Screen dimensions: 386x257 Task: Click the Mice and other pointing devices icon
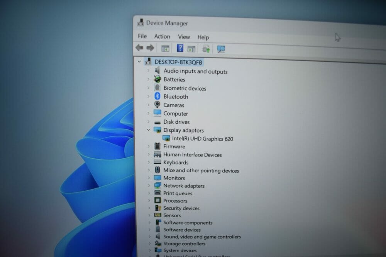pos(157,170)
